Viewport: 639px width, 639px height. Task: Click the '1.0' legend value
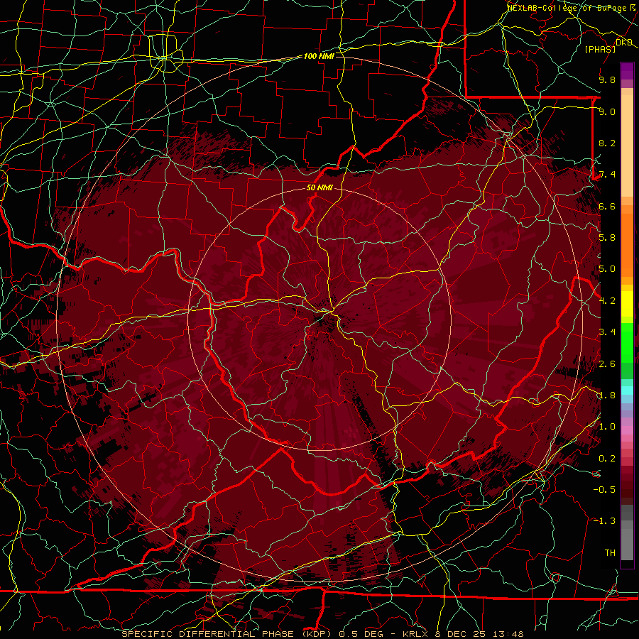tap(607, 427)
